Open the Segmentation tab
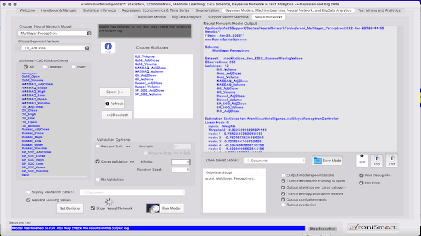 [207, 10]
